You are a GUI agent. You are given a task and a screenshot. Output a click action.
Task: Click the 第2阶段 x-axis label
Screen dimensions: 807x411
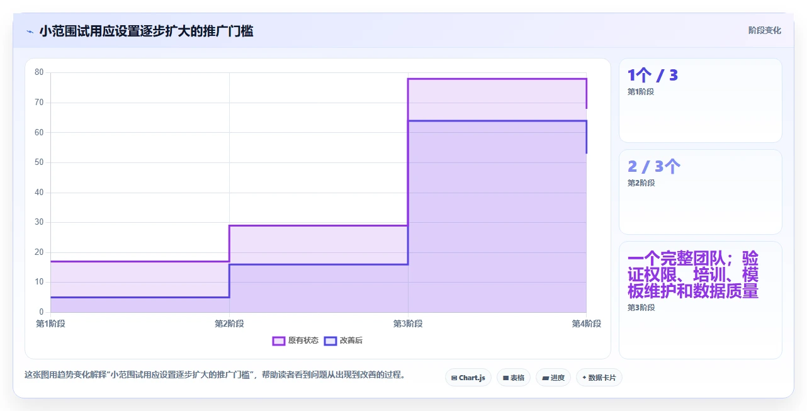[229, 324]
